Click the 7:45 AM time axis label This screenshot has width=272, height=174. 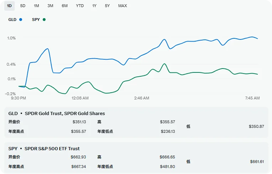click(x=252, y=98)
